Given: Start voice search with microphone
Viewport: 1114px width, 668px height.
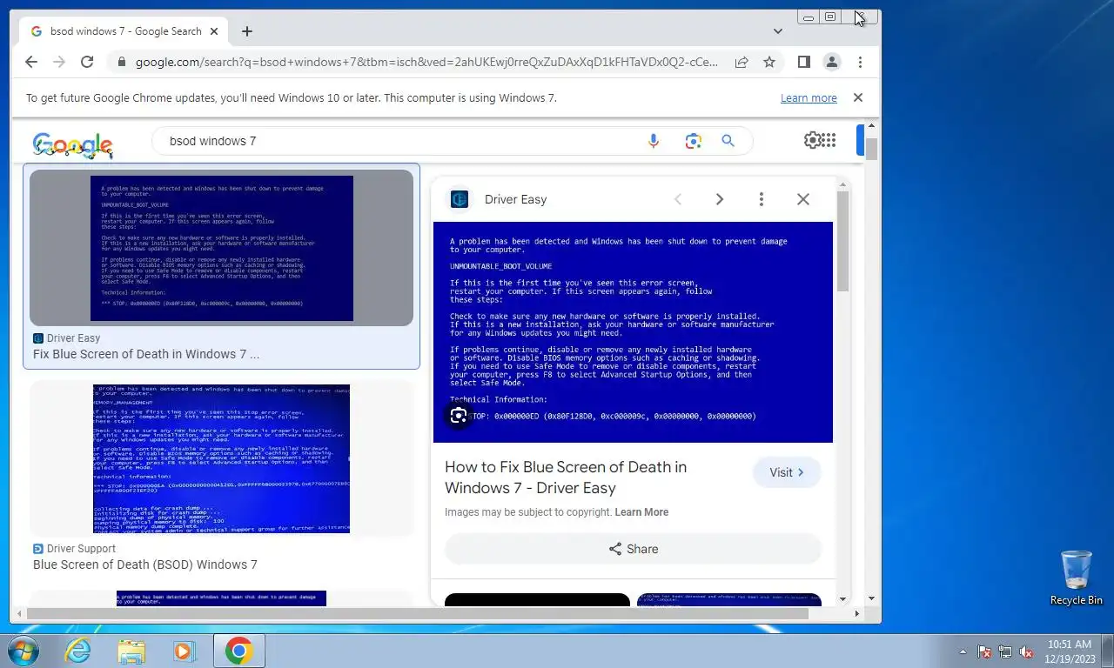Looking at the screenshot, I should pos(654,141).
